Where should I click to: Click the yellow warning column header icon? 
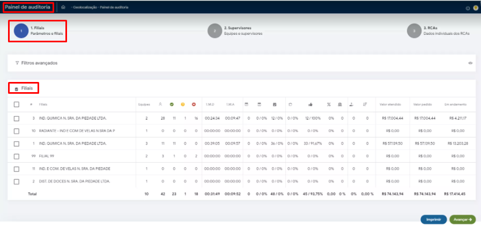click(x=183, y=104)
